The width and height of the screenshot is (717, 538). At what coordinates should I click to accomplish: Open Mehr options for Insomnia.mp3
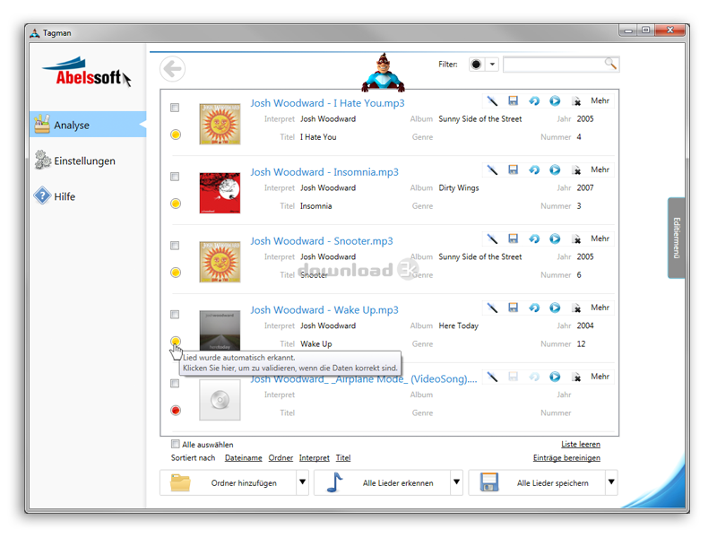pyautogui.click(x=600, y=169)
